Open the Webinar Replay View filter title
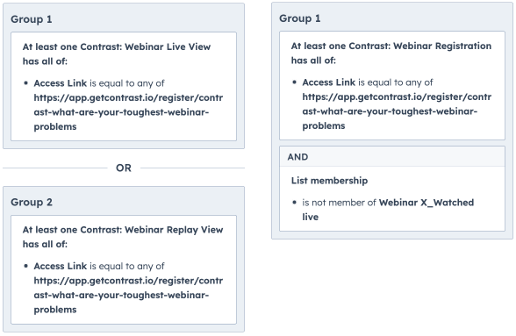The width and height of the screenshot is (516, 336). point(123,230)
